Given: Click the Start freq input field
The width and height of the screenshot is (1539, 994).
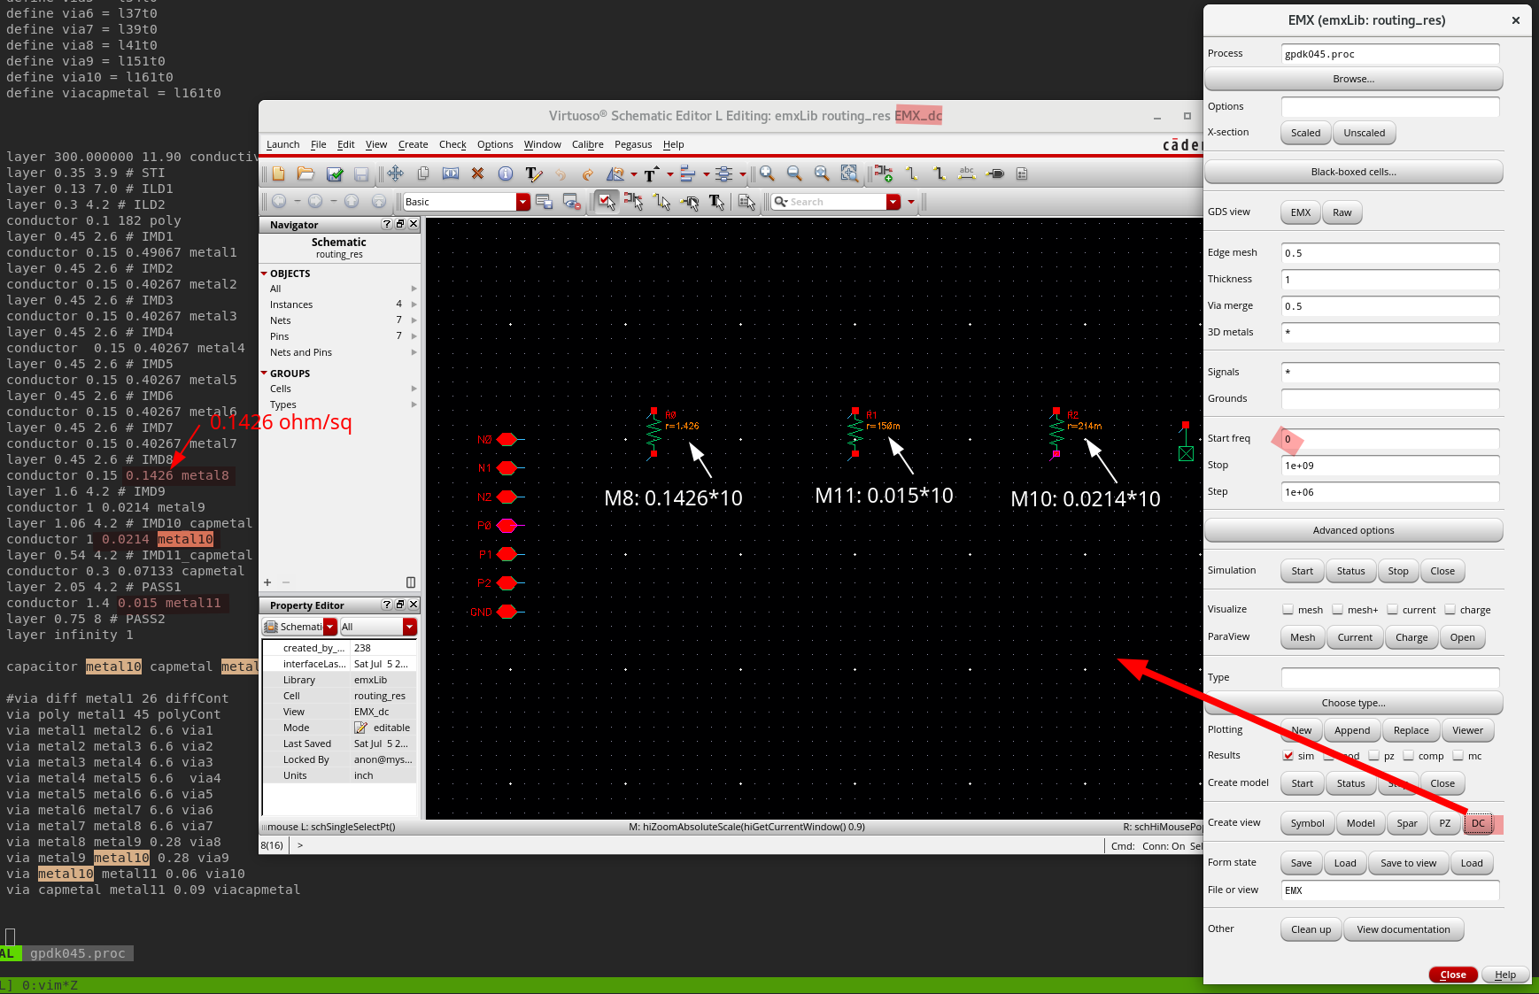Looking at the screenshot, I should pos(1389,439).
